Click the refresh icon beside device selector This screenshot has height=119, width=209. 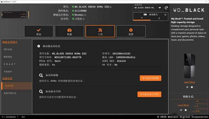(166, 8)
